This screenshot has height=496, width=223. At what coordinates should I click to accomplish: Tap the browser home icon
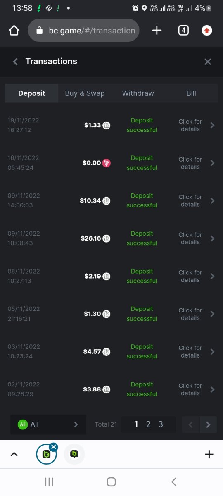[x=14, y=31]
